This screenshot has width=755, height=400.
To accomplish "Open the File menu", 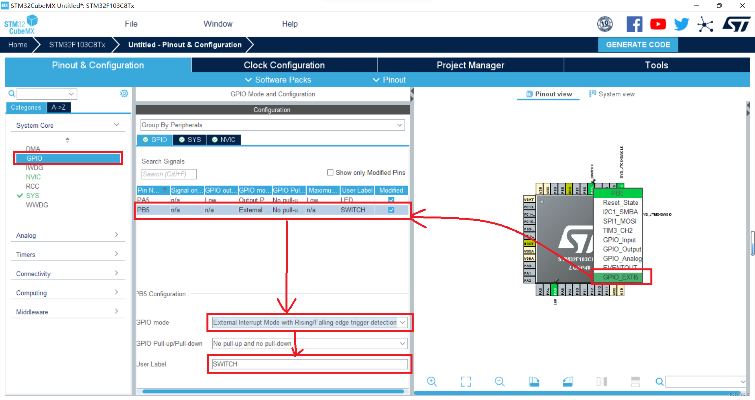I will click(131, 24).
